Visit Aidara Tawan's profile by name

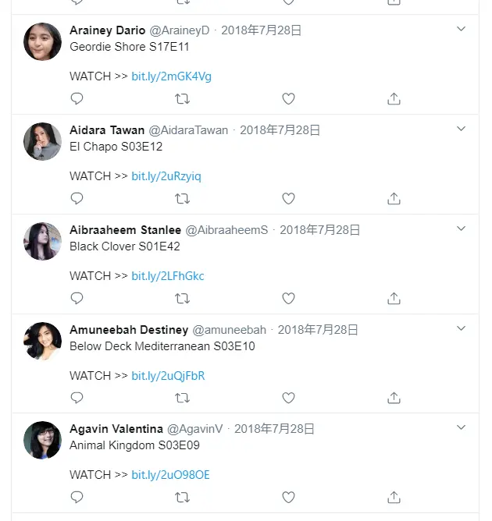tap(107, 130)
